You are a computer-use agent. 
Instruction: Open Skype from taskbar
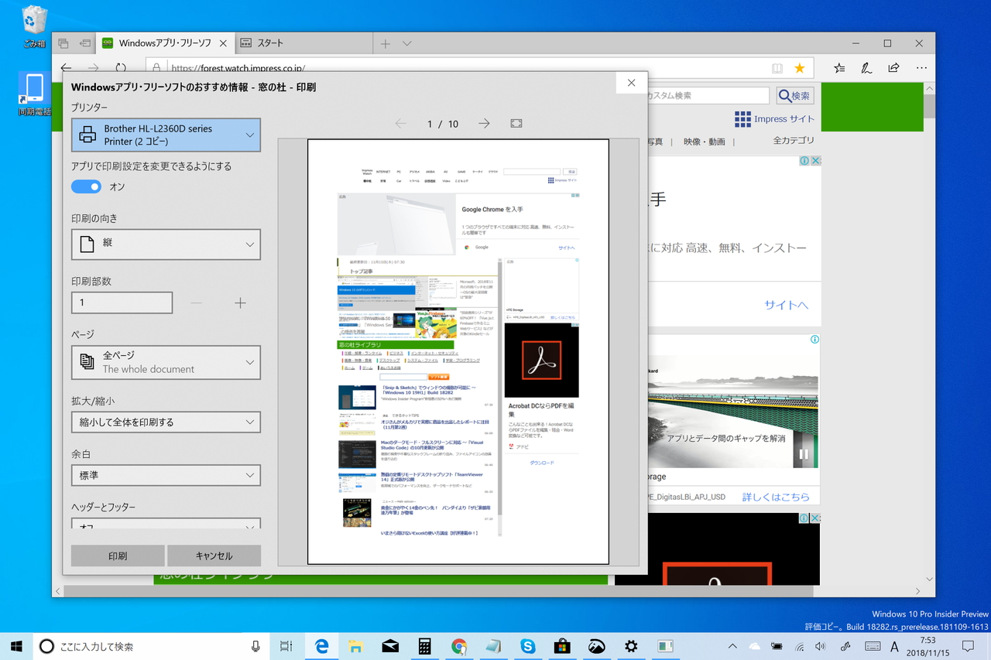click(x=528, y=646)
